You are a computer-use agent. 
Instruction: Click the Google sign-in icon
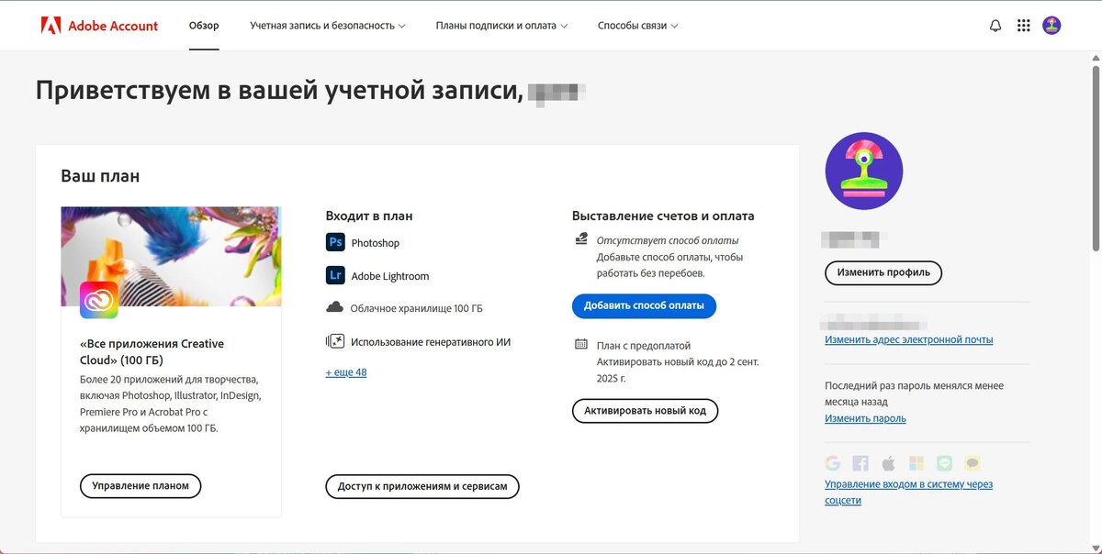coord(833,462)
